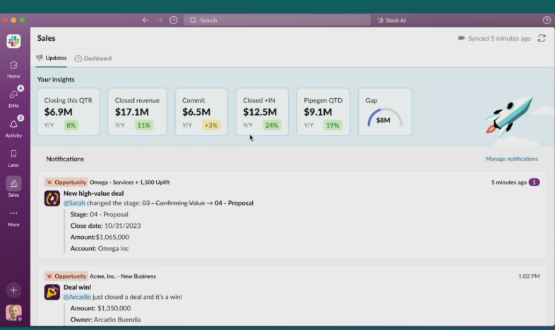
Task: Click the Deal win party icon
Action: 52,292
